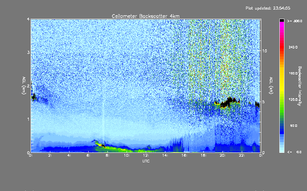Click the '18:' hour tick label

click(203, 155)
